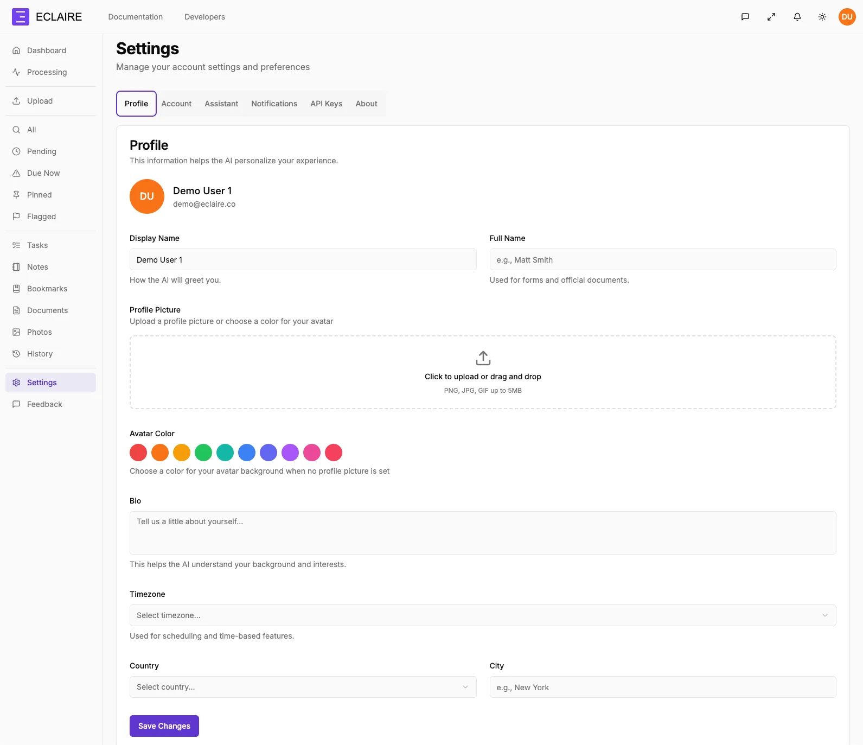Viewport: 863px width, 745px height.
Task: Select the pink avatar color
Action: [x=312, y=453]
